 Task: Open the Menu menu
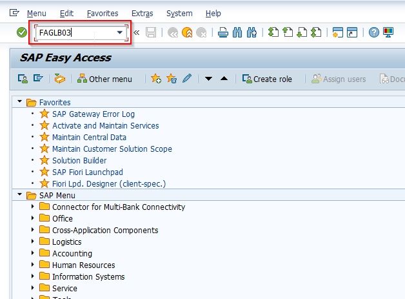tap(36, 13)
